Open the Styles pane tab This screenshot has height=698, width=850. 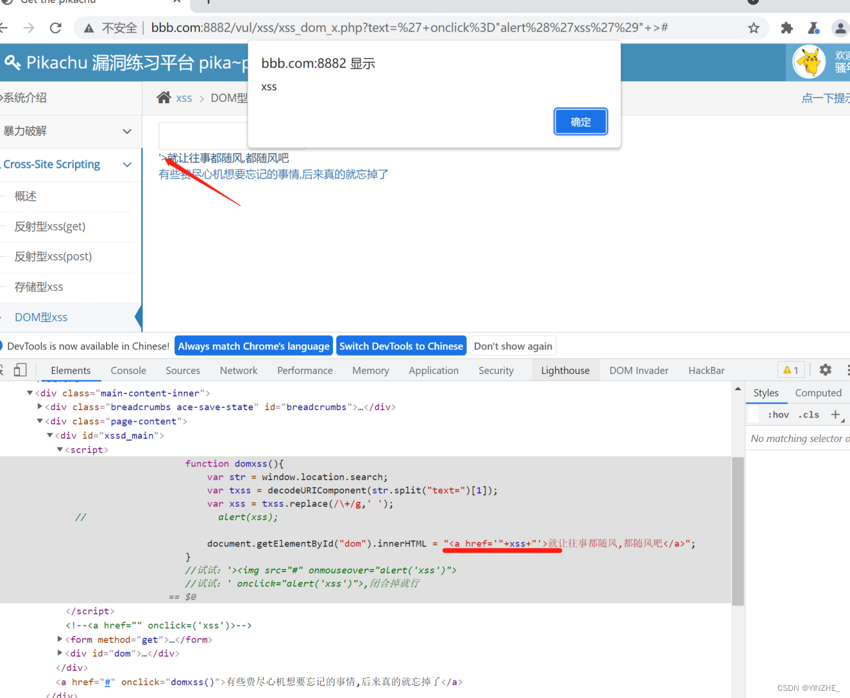766,393
